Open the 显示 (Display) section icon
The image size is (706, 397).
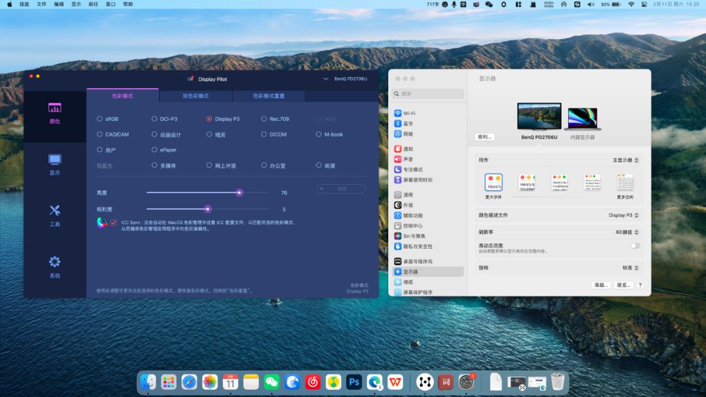[54, 159]
